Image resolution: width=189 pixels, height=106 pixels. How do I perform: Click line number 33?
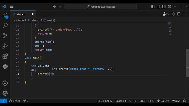point(17,82)
